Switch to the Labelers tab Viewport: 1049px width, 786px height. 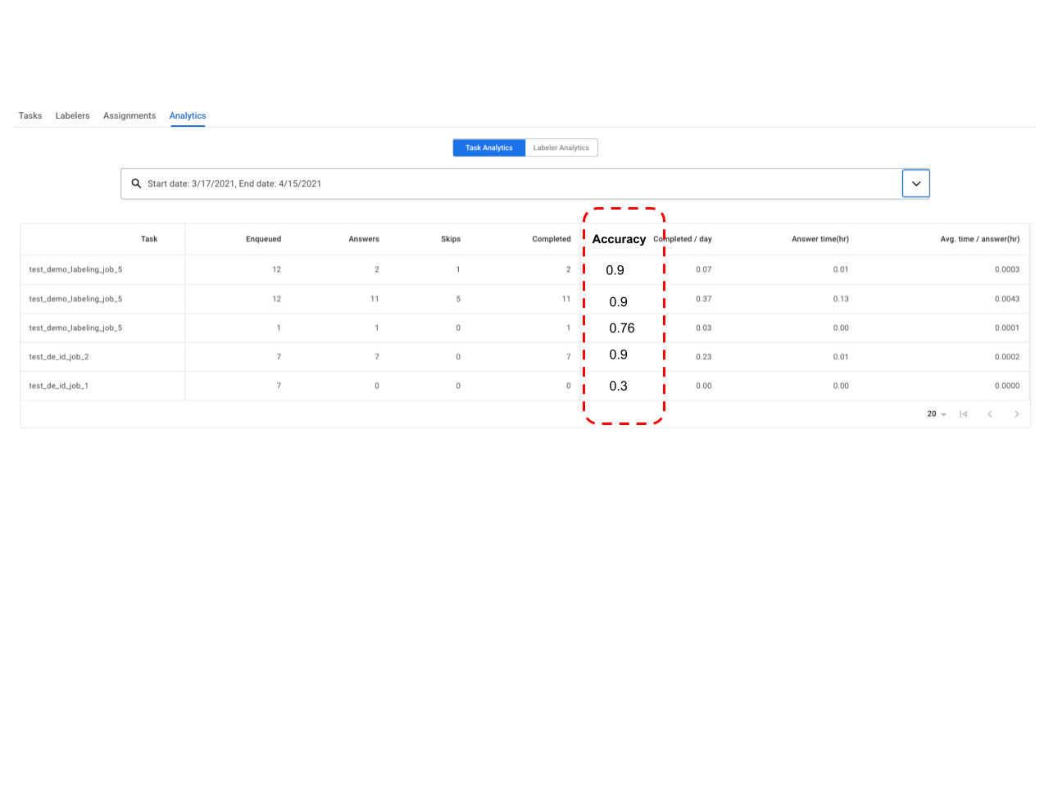[72, 115]
